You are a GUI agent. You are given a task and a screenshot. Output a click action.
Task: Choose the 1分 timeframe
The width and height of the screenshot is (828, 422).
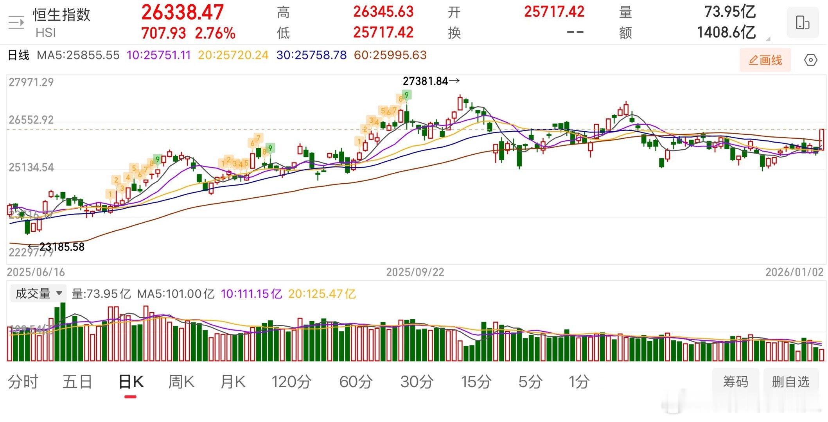coord(579,382)
